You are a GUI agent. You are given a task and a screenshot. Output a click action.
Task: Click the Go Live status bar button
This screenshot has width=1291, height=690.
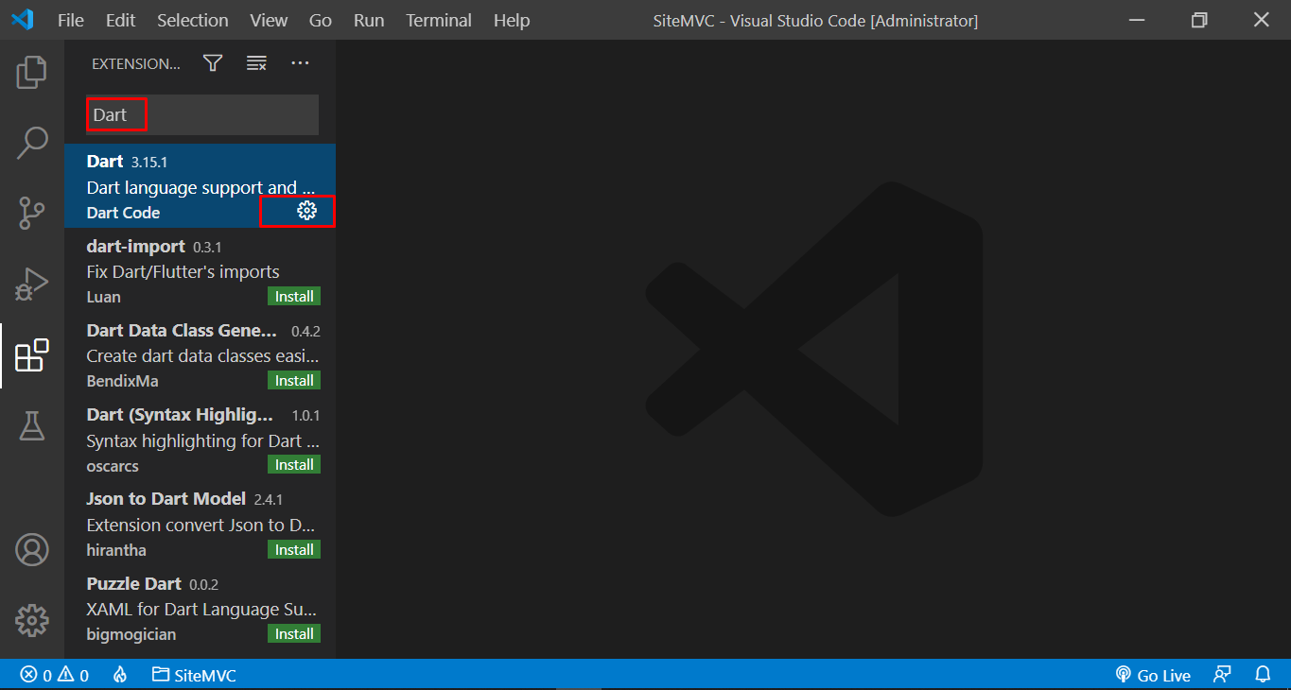click(1153, 675)
